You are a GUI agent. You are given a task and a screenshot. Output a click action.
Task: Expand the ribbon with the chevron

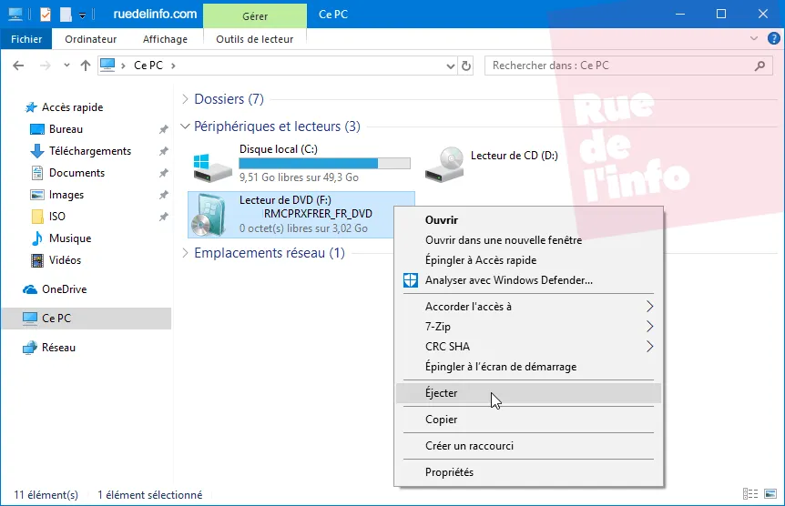(754, 38)
